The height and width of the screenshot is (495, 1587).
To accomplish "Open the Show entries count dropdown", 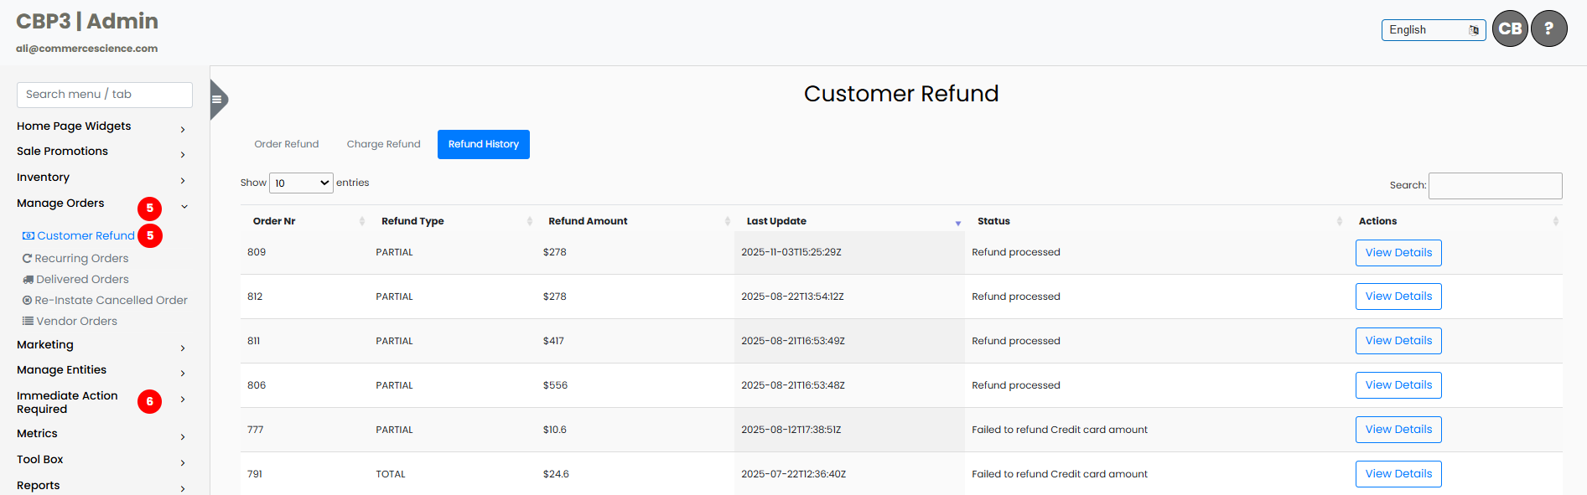I will pyautogui.click(x=301, y=183).
